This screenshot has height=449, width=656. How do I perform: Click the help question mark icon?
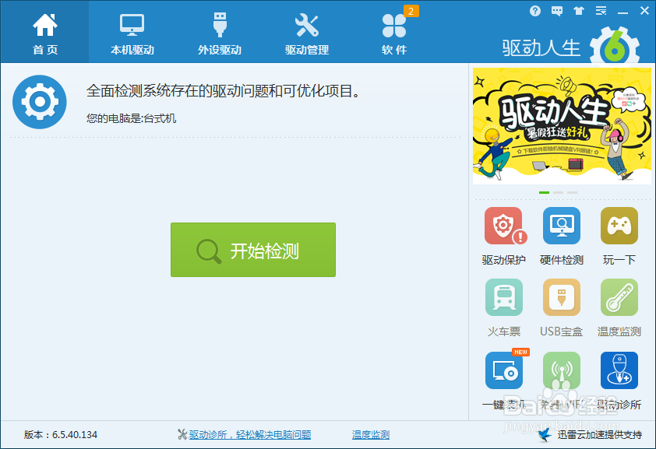pyautogui.click(x=535, y=11)
